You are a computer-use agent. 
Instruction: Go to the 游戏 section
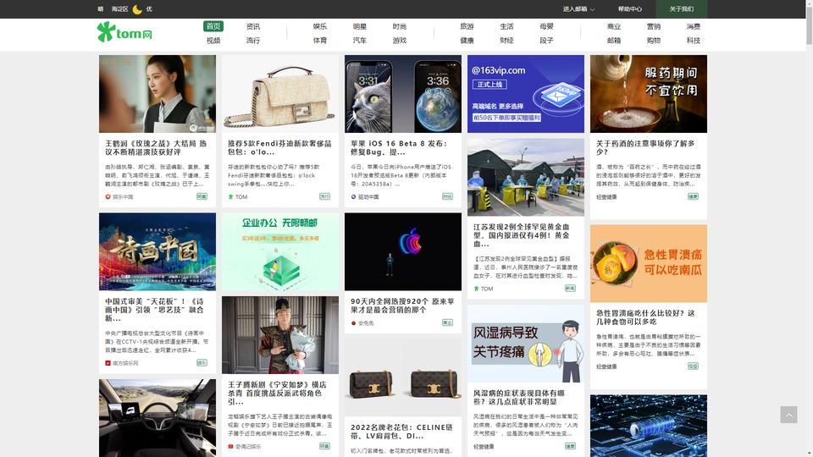pos(399,41)
